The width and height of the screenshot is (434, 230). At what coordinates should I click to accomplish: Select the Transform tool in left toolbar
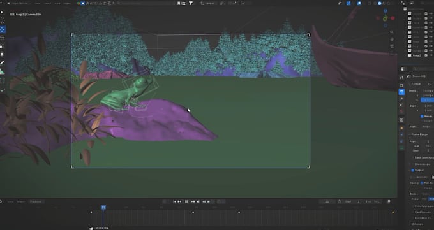(x=3, y=54)
